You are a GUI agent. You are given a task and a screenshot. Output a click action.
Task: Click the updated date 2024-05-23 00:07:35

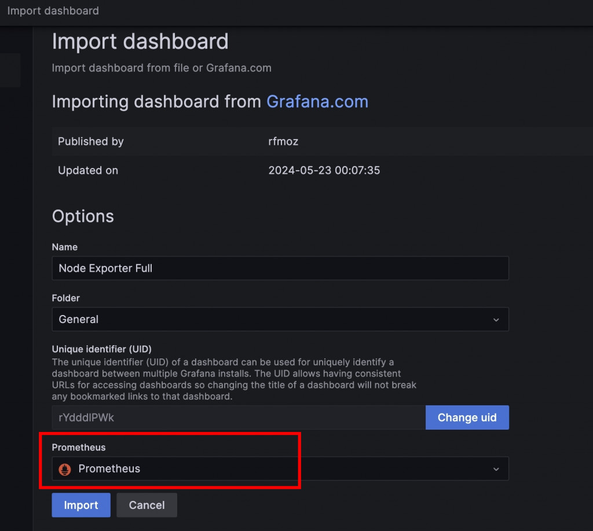click(324, 170)
